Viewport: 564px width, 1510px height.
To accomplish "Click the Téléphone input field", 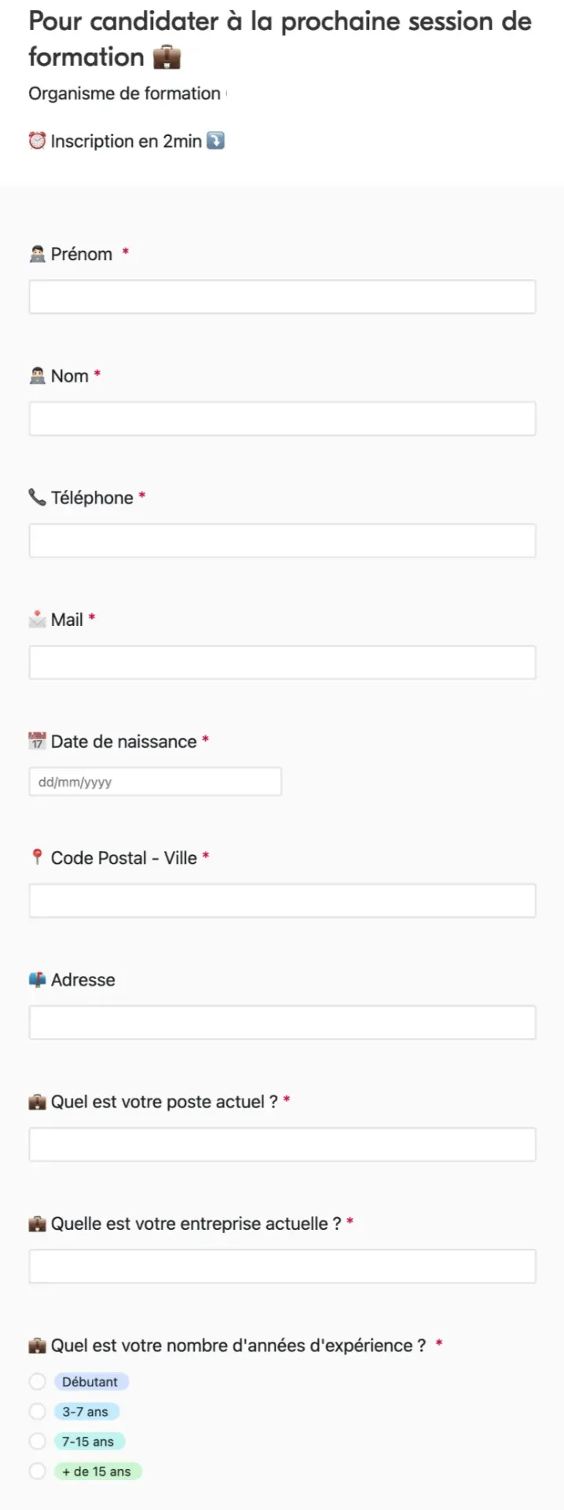I will pos(281,540).
